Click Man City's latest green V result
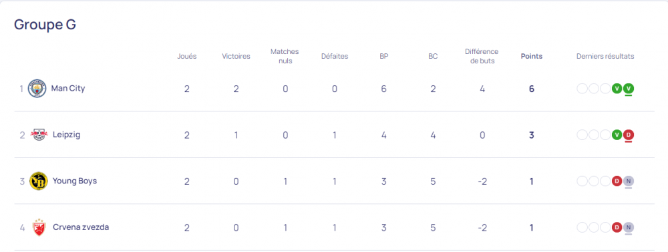The height and width of the screenshot is (252, 668). click(629, 89)
